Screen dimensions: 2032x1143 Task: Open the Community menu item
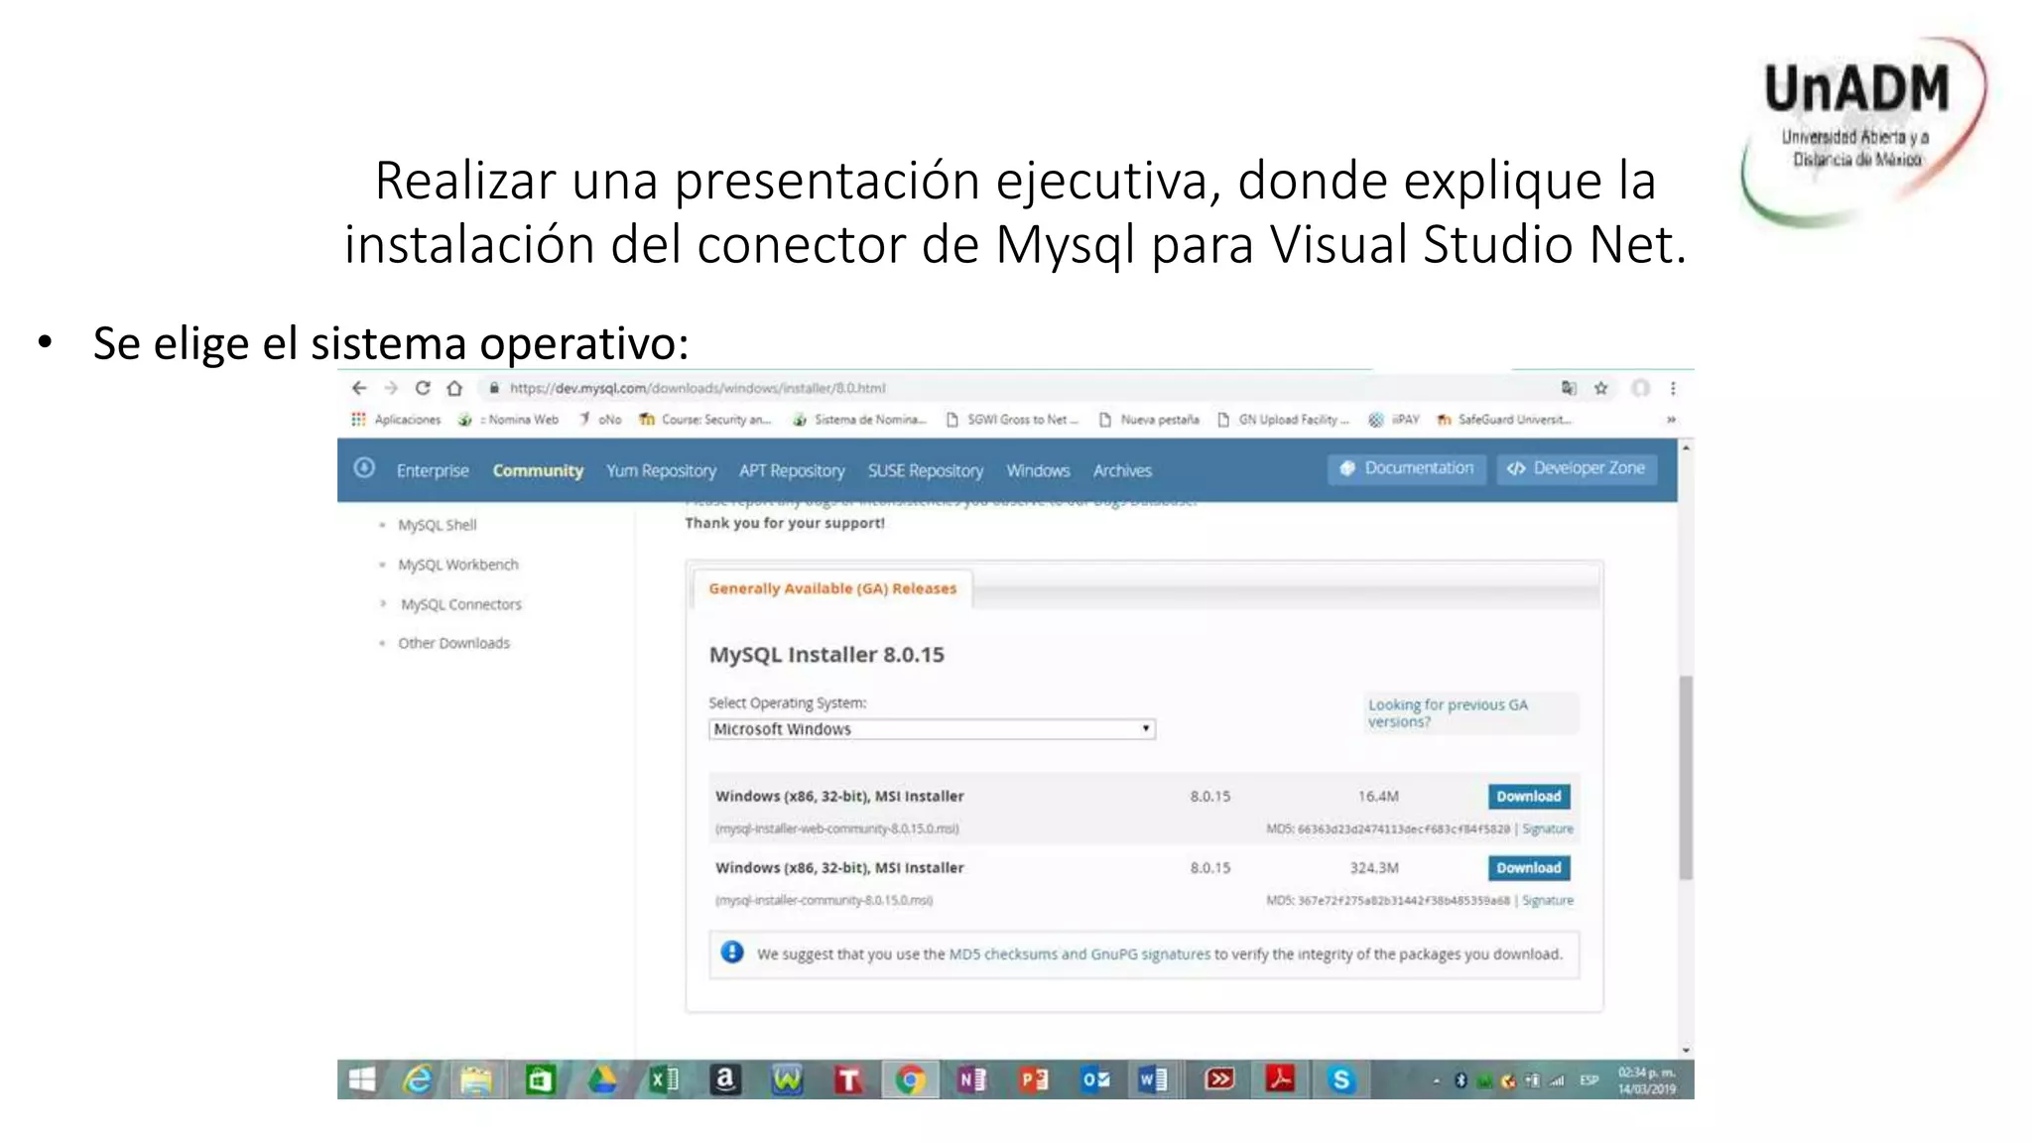pos(538,470)
